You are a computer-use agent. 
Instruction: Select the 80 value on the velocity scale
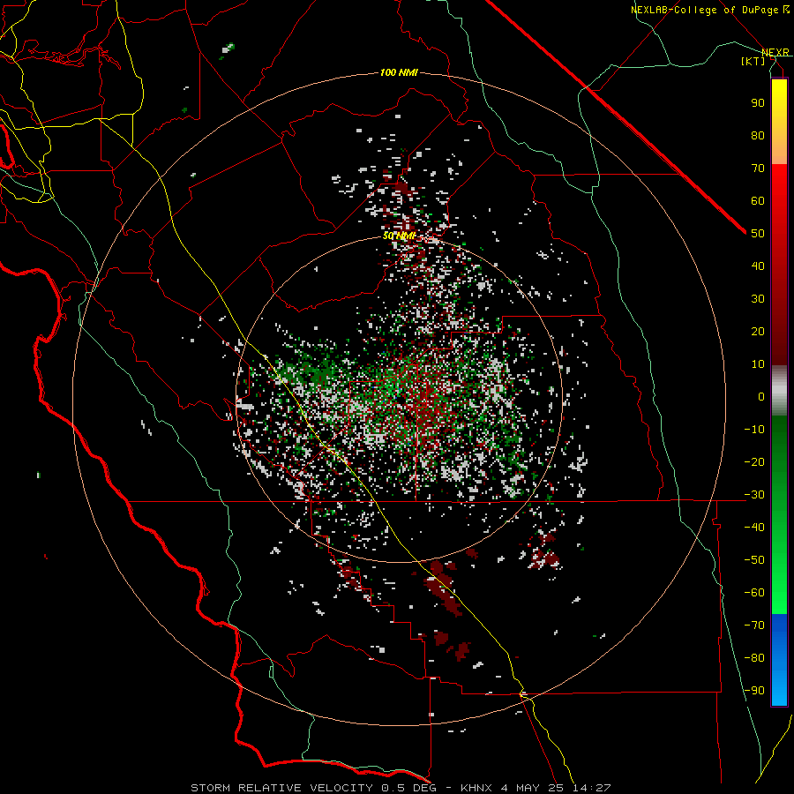(x=758, y=135)
